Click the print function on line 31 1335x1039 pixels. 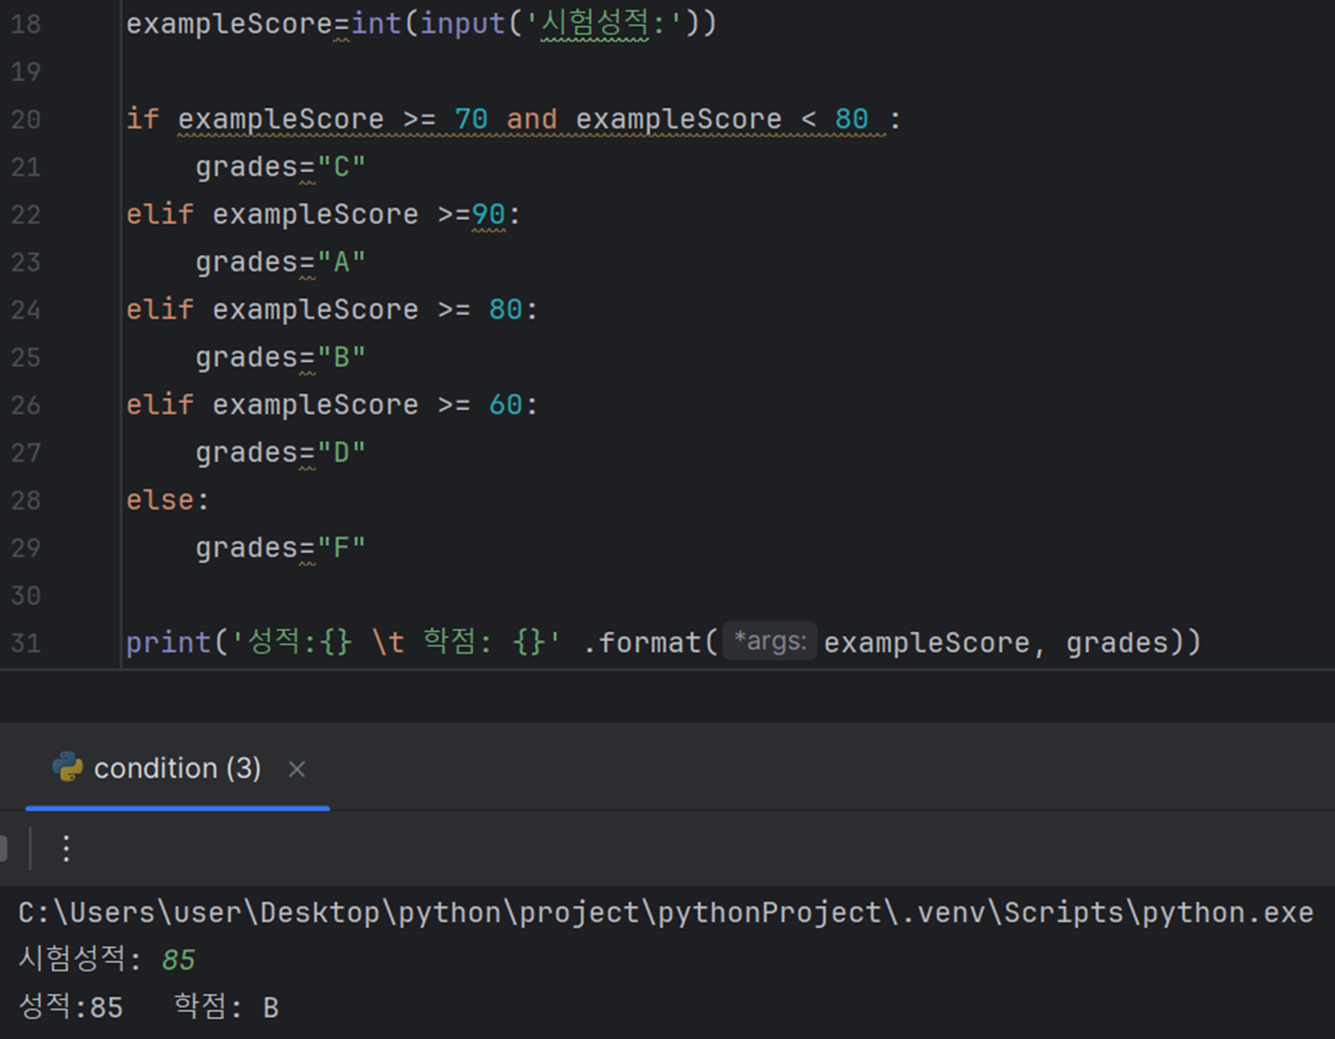point(169,642)
